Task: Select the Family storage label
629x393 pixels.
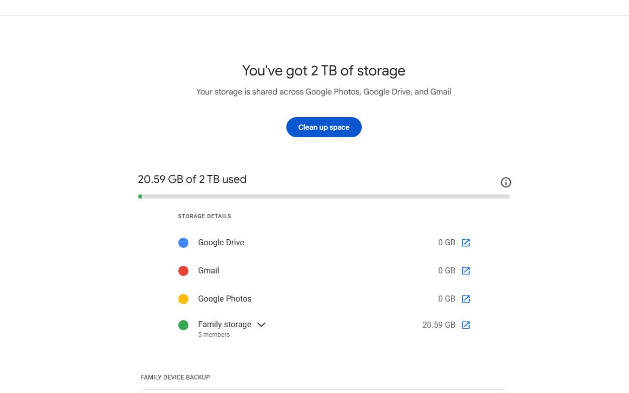Action: [x=225, y=324]
